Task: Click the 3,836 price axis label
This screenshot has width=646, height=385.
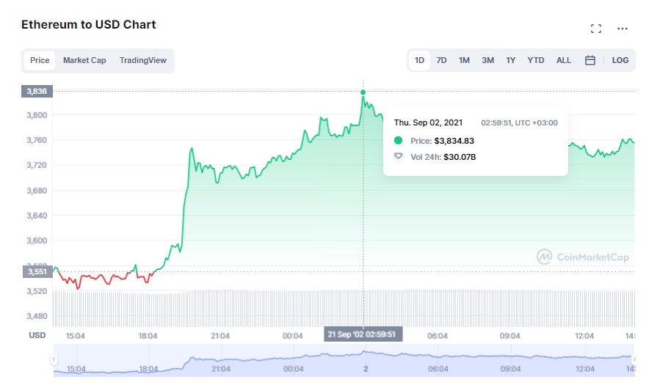Action: point(36,91)
